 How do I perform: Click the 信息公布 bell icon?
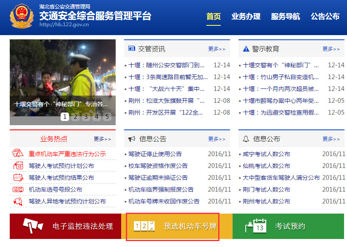coord(246,138)
